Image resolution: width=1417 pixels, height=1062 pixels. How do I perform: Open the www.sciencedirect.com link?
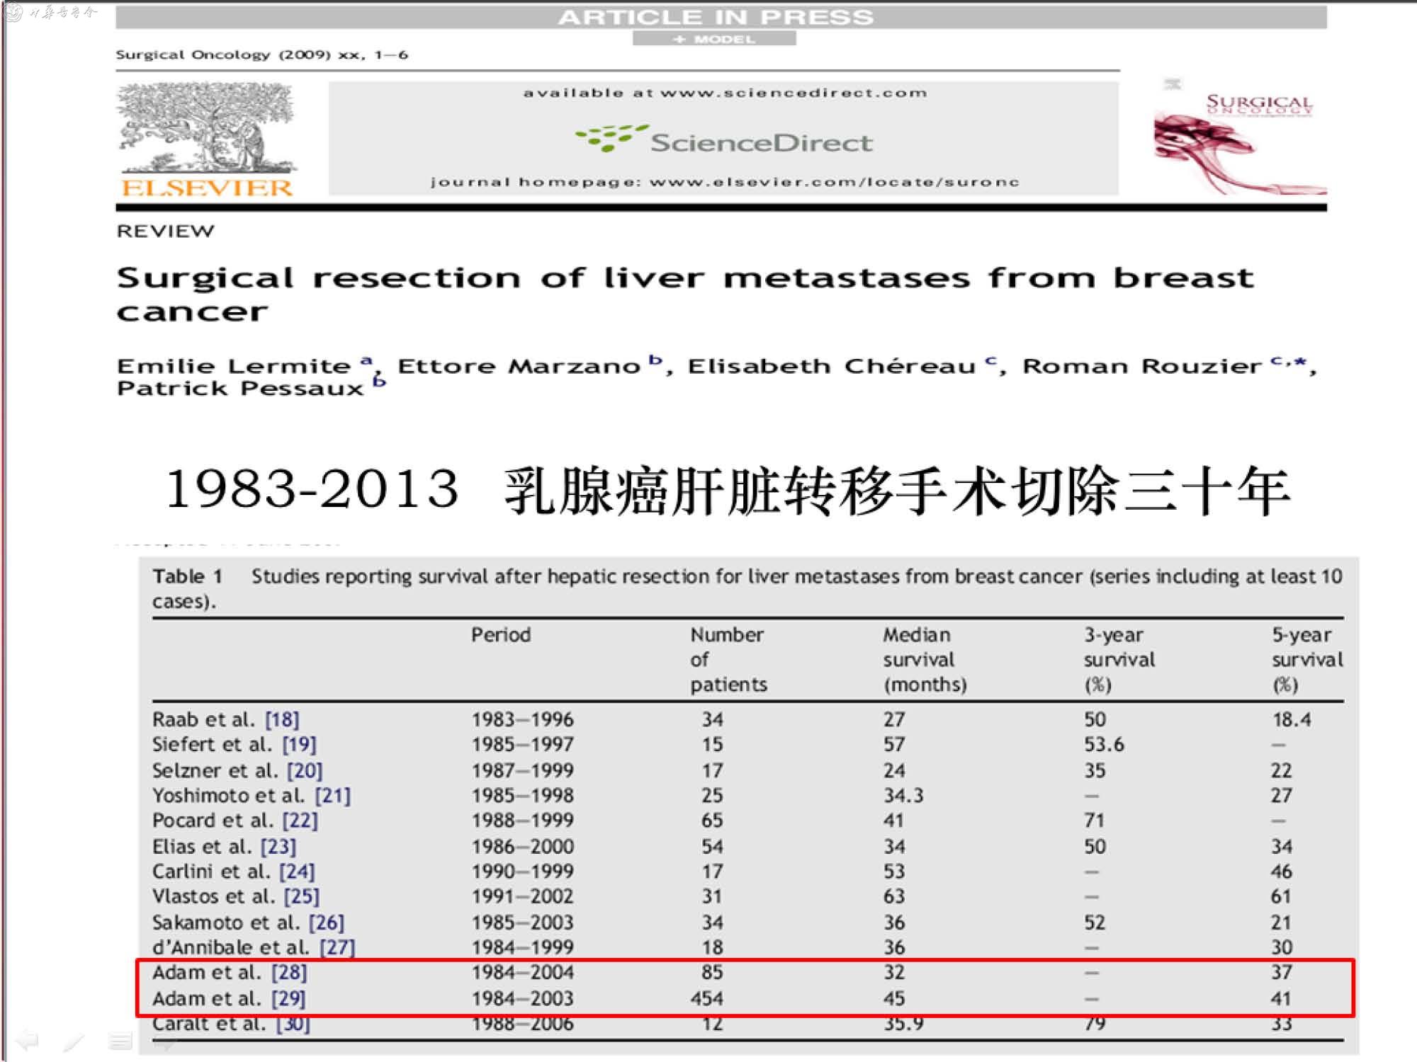point(793,93)
